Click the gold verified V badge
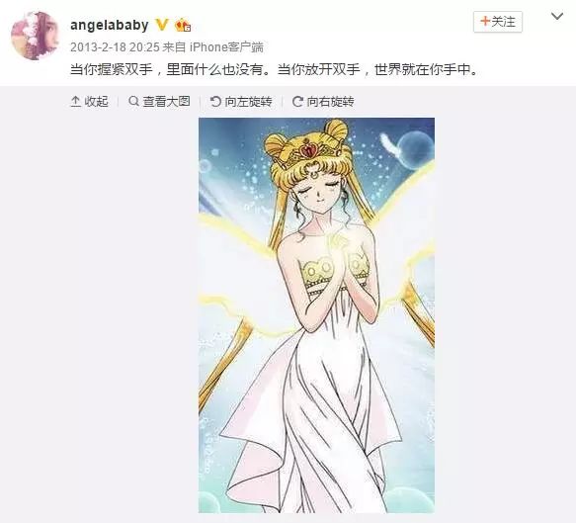This screenshot has height=523, width=576. (x=162, y=25)
